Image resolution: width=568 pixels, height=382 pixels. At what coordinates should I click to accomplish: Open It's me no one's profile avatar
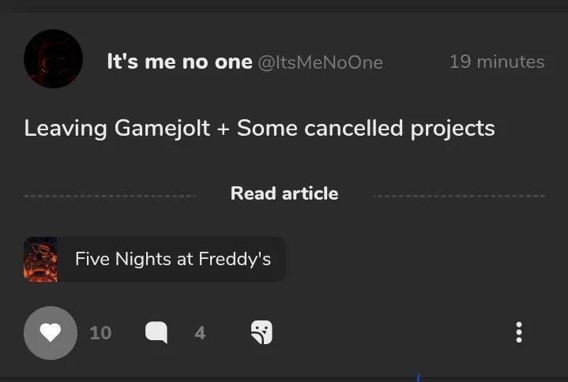pyautogui.click(x=53, y=58)
